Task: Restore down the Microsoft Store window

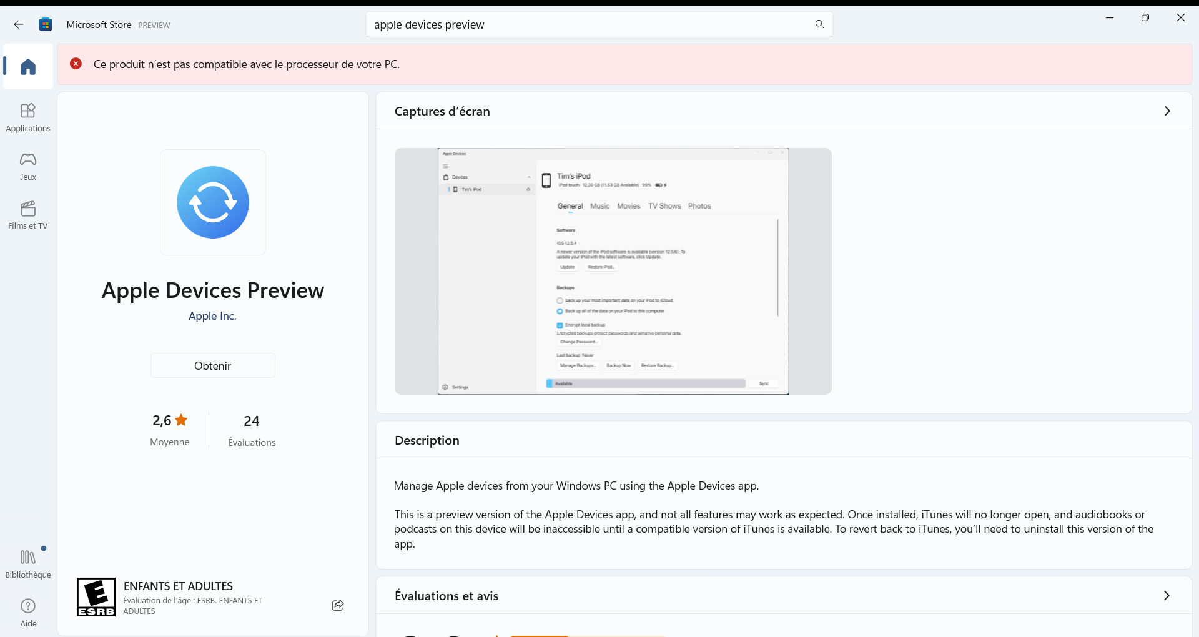Action: coord(1145,17)
